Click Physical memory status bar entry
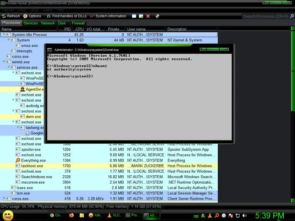The image size is (295, 221). click(71, 207)
